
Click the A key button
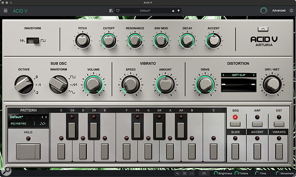tap(170, 151)
